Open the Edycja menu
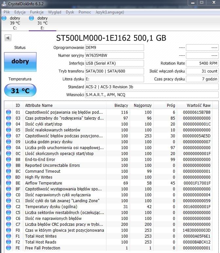The height and width of the screenshot is (253, 220). click(x=20, y=12)
